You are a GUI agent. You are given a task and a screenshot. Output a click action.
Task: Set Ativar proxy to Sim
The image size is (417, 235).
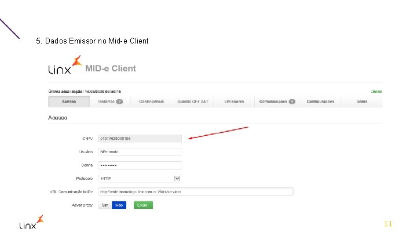105,205
